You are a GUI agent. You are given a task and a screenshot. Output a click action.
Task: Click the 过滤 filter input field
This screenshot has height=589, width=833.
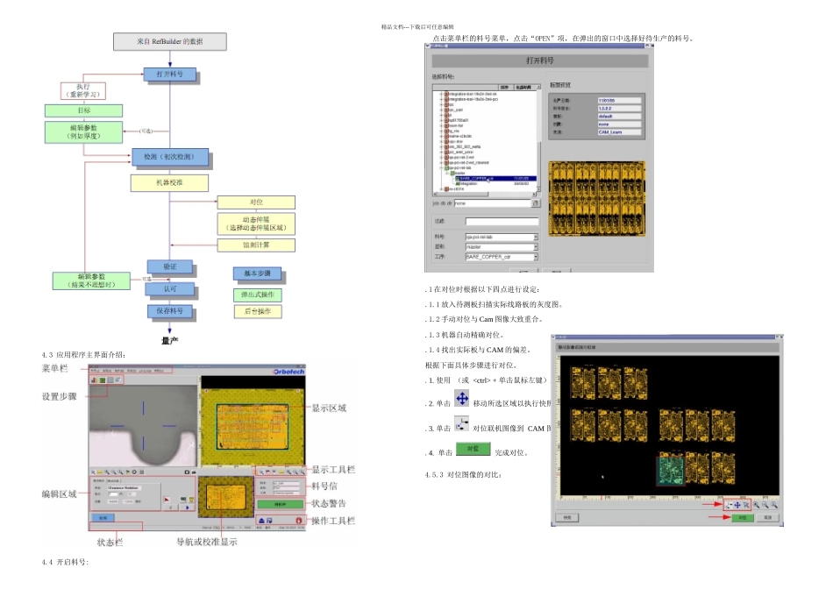click(502, 222)
